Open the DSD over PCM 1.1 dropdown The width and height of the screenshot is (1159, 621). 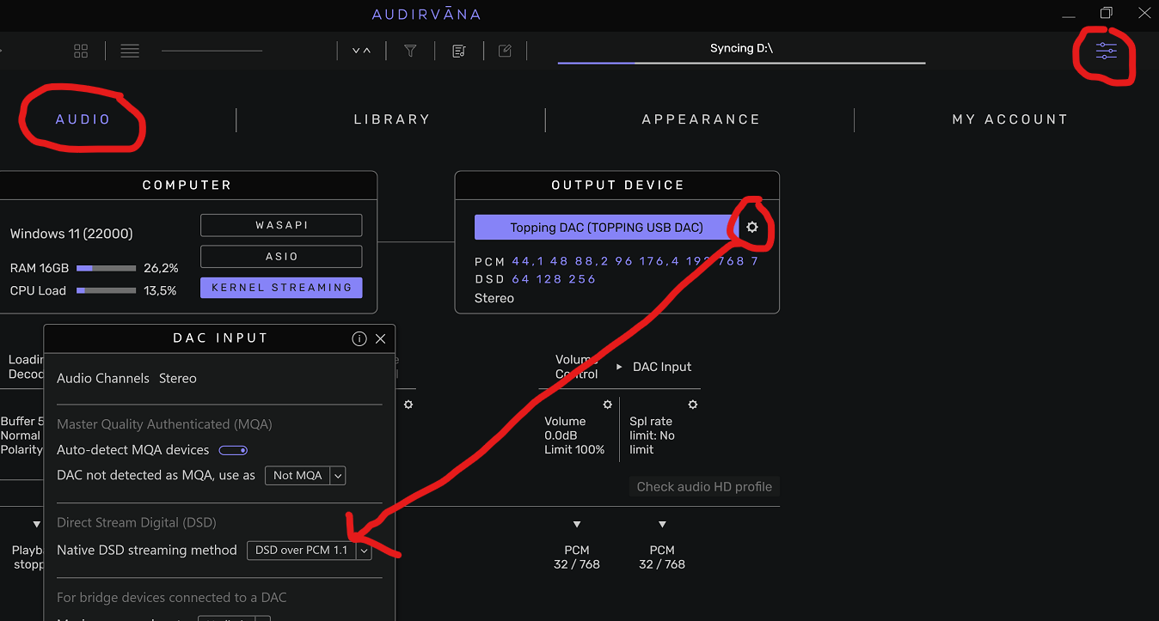pyautogui.click(x=309, y=550)
